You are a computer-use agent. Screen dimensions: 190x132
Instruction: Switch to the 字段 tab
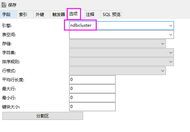[x=8, y=15]
